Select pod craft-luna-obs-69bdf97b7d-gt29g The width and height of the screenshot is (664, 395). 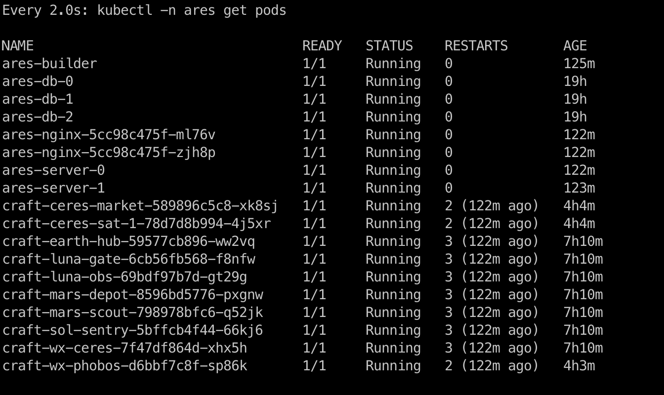pyautogui.click(x=124, y=277)
